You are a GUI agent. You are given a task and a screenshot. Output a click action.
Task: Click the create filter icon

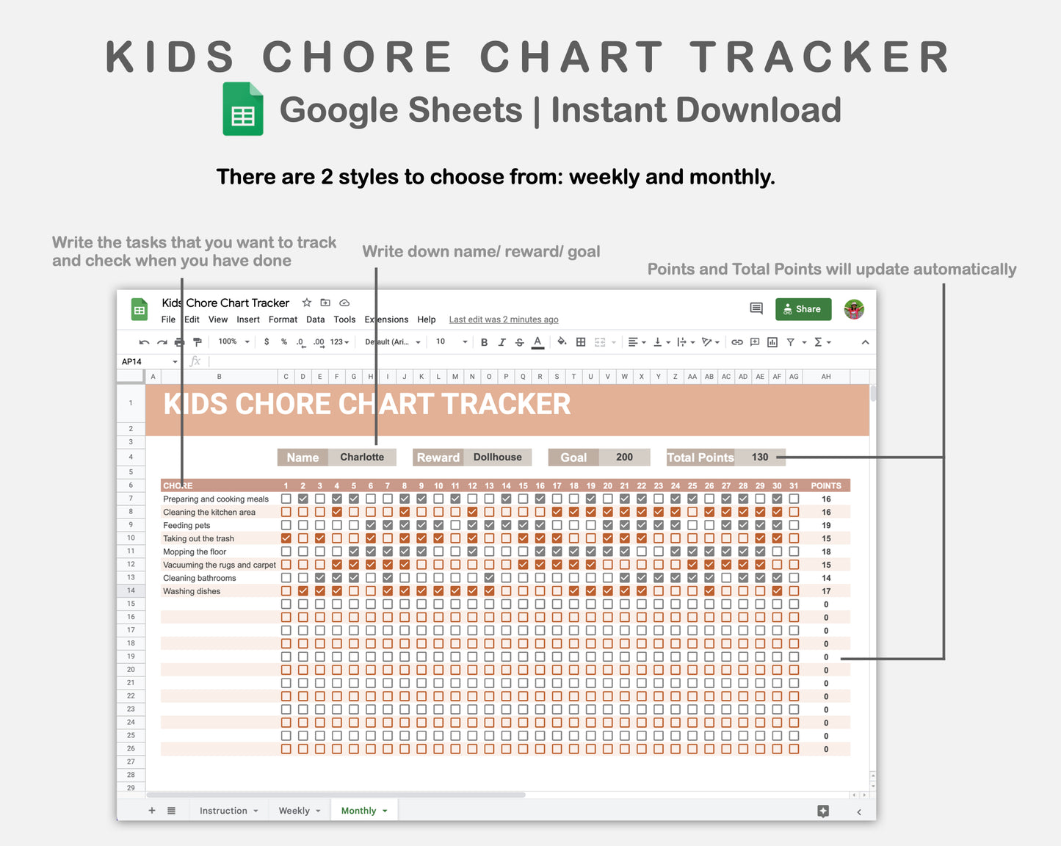(791, 341)
